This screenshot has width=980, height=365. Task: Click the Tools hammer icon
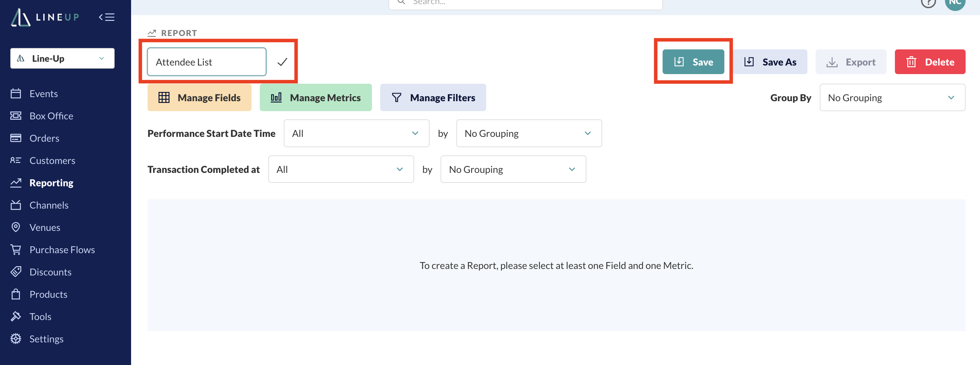[x=15, y=316]
